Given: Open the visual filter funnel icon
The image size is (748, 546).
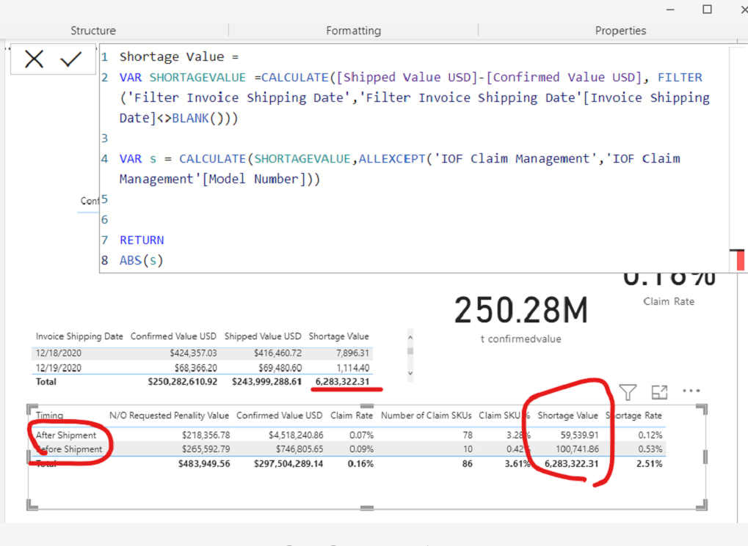Looking at the screenshot, I should point(628,393).
